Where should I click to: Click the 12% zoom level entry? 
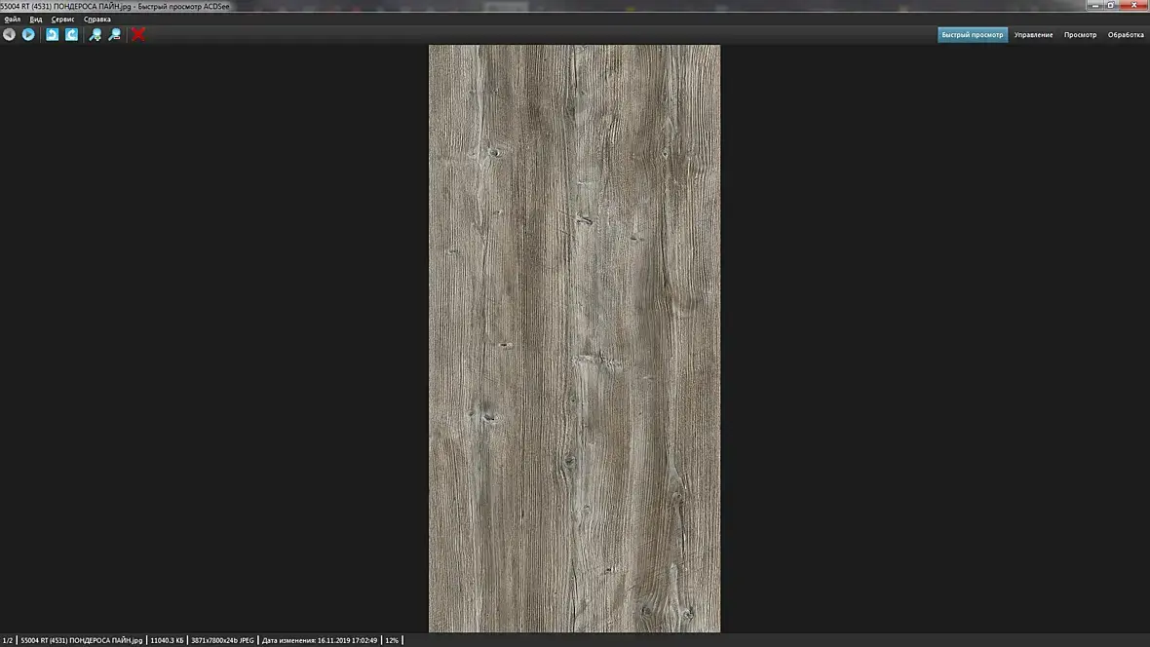[x=392, y=640]
